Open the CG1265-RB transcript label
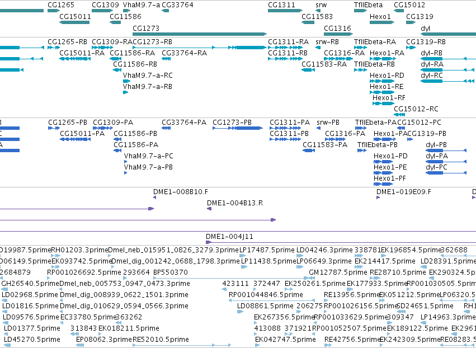 click(x=67, y=41)
